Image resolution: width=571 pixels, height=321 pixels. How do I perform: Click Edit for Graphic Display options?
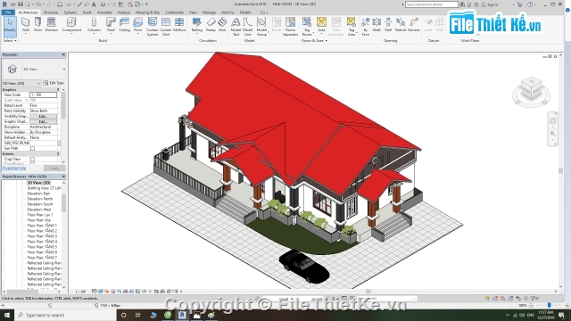tap(43, 121)
